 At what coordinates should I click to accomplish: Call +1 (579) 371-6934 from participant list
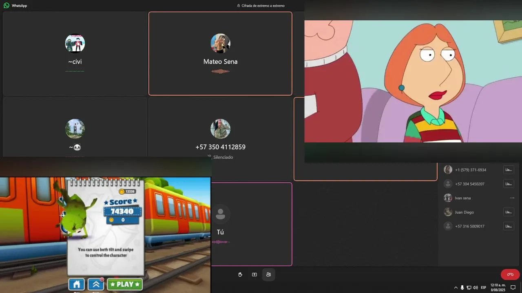(x=509, y=170)
